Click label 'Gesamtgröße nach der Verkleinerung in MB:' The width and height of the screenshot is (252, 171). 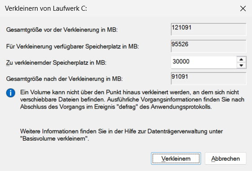click(64, 79)
